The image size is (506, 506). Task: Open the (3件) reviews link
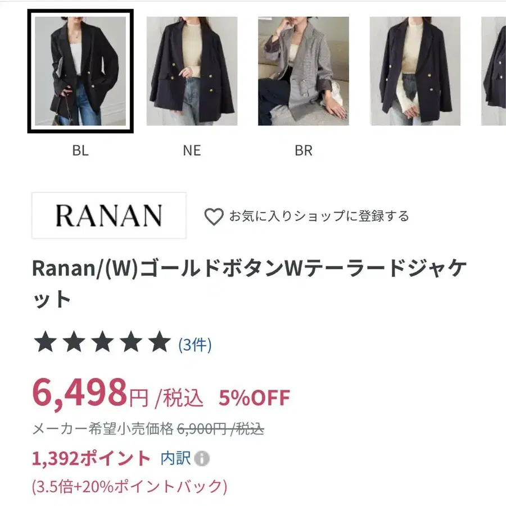(195, 345)
